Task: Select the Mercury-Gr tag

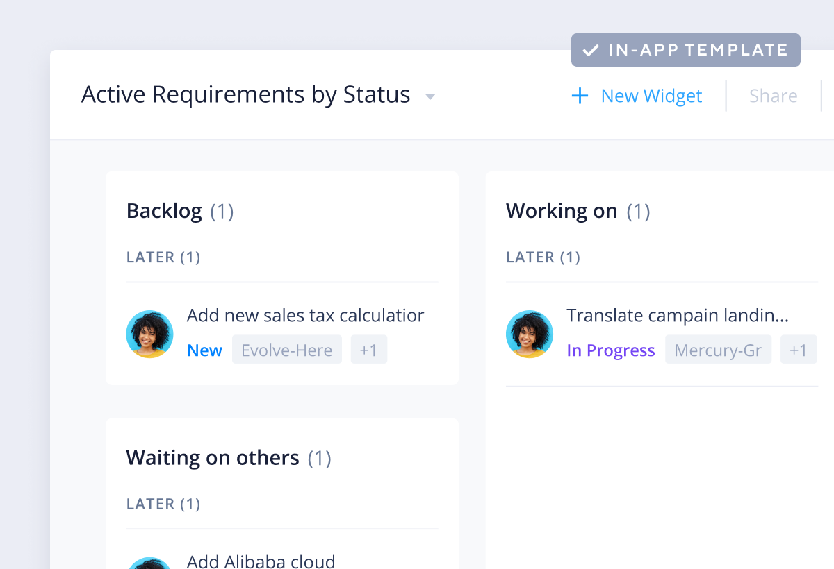Action: (x=718, y=350)
